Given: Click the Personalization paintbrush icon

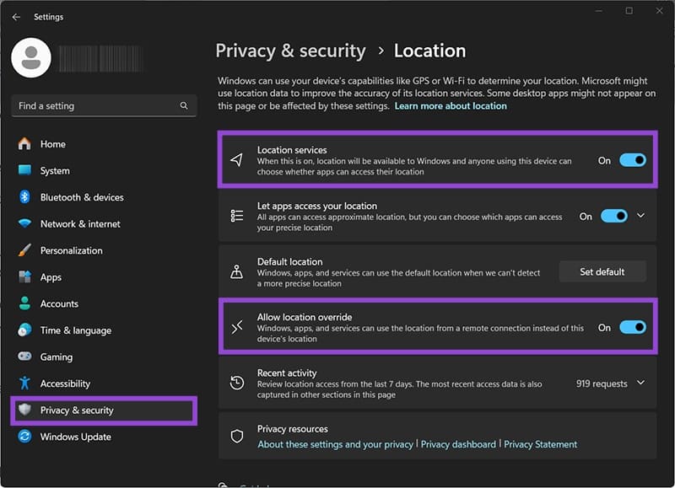Looking at the screenshot, I should tap(24, 250).
